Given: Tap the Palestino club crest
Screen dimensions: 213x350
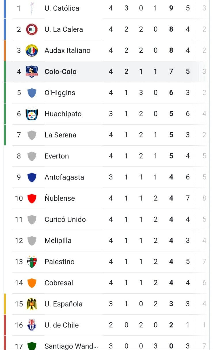Looking at the screenshot, I should coord(32,262).
